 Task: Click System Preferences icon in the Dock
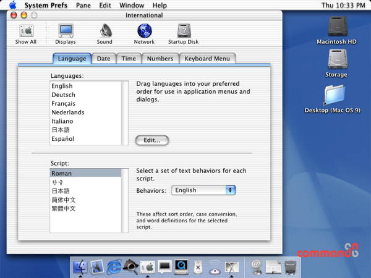(148, 267)
